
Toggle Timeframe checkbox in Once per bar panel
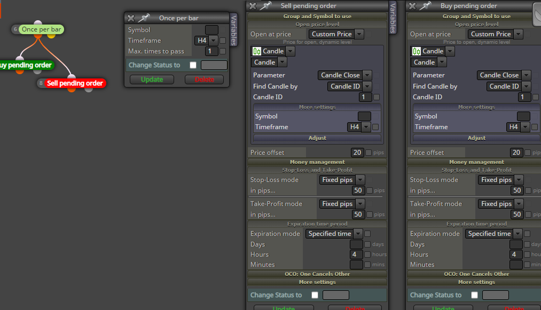[223, 41]
